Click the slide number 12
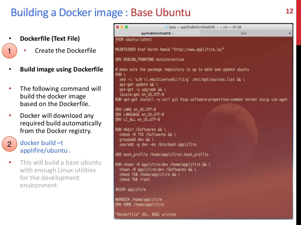 pos(290,11)
